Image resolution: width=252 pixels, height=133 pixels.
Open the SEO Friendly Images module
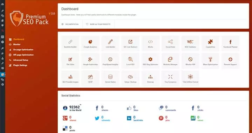click(x=70, y=78)
